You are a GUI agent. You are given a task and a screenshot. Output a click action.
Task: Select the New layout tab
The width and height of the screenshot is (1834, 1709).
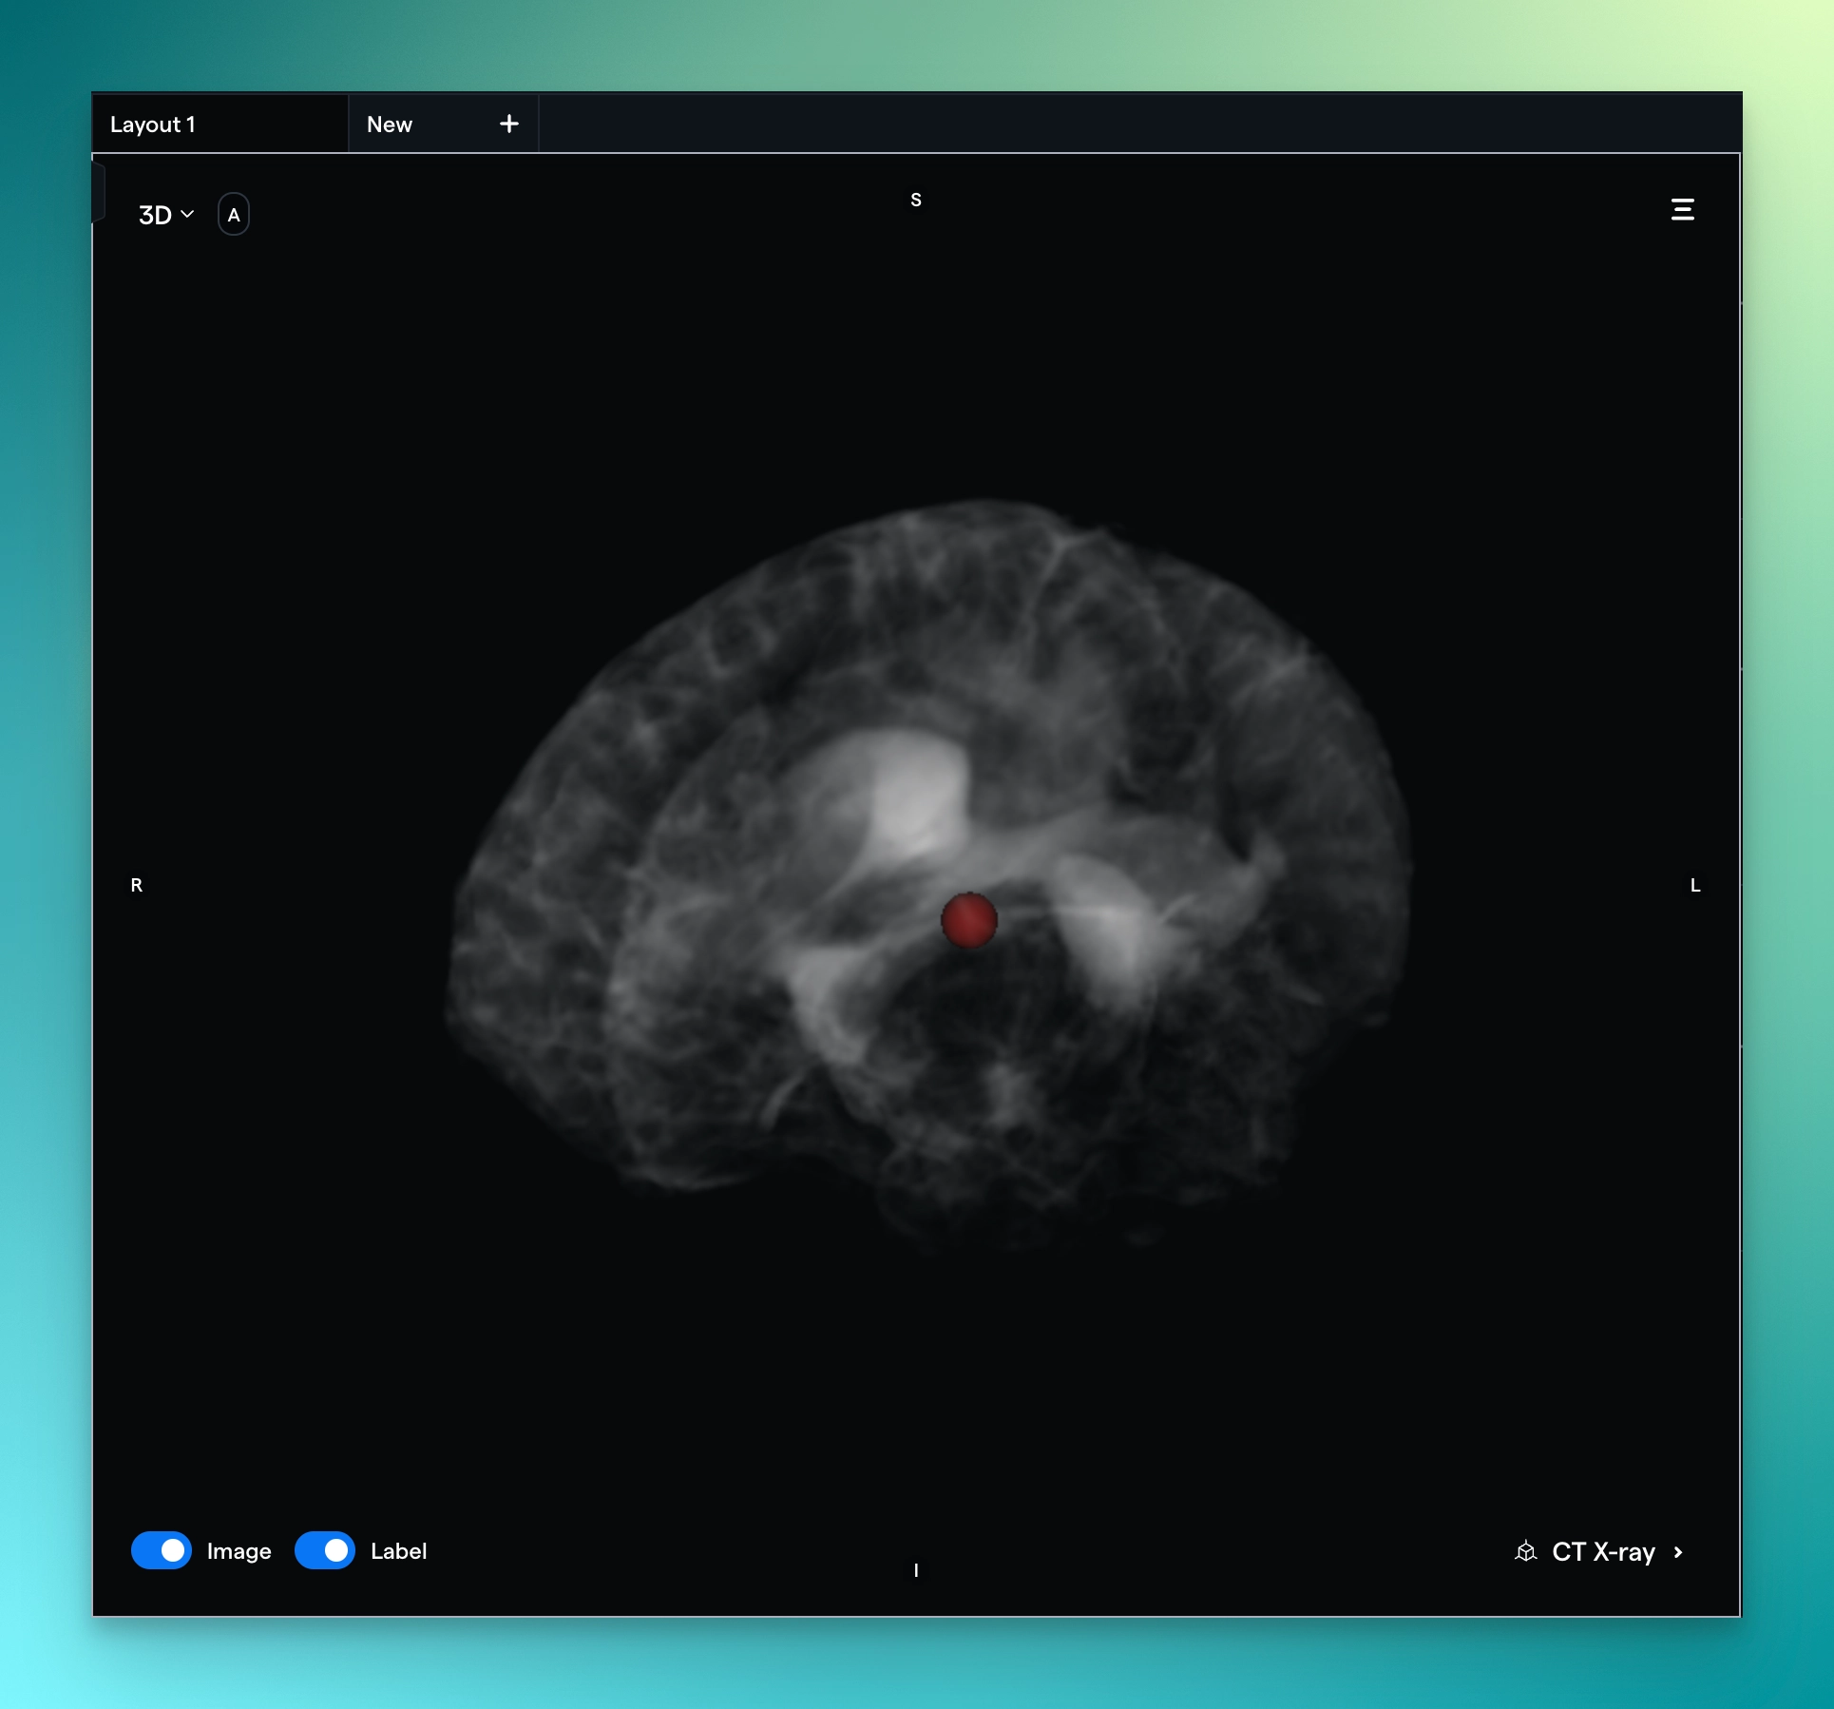pyautogui.click(x=390, y=125)
